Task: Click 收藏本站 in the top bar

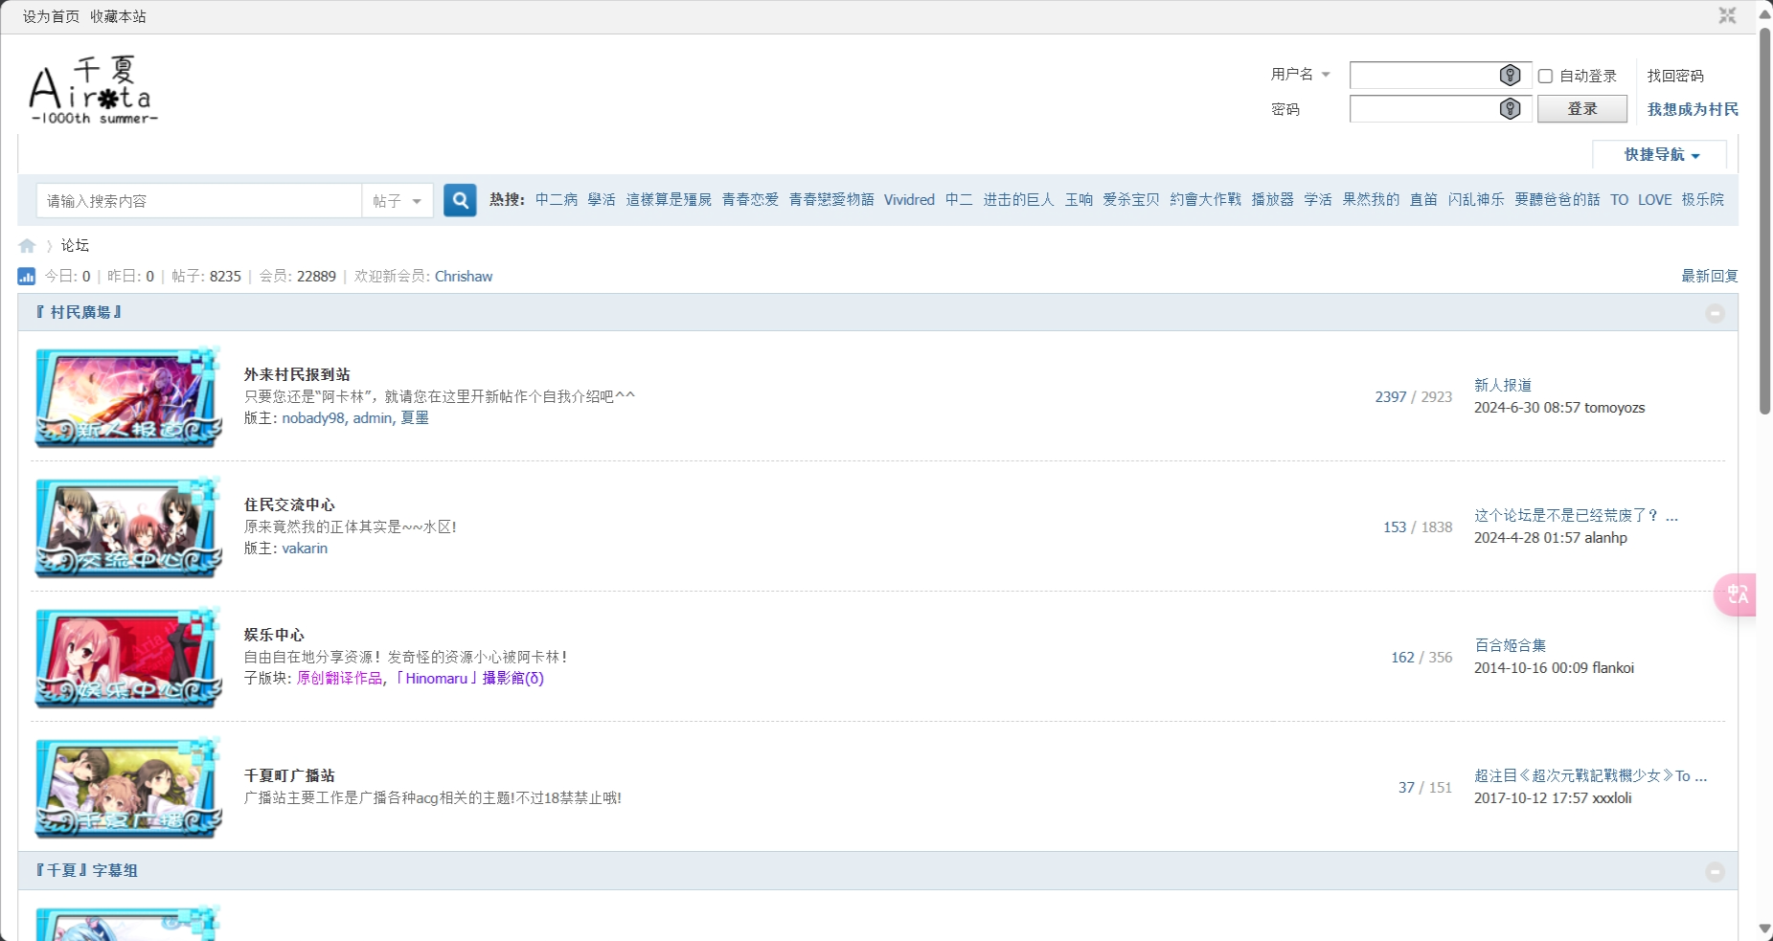Action: [x=118, y=16]
